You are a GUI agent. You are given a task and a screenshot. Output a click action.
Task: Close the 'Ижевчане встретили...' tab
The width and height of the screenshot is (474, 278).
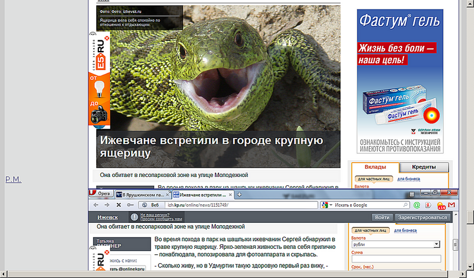coord(230,195)
